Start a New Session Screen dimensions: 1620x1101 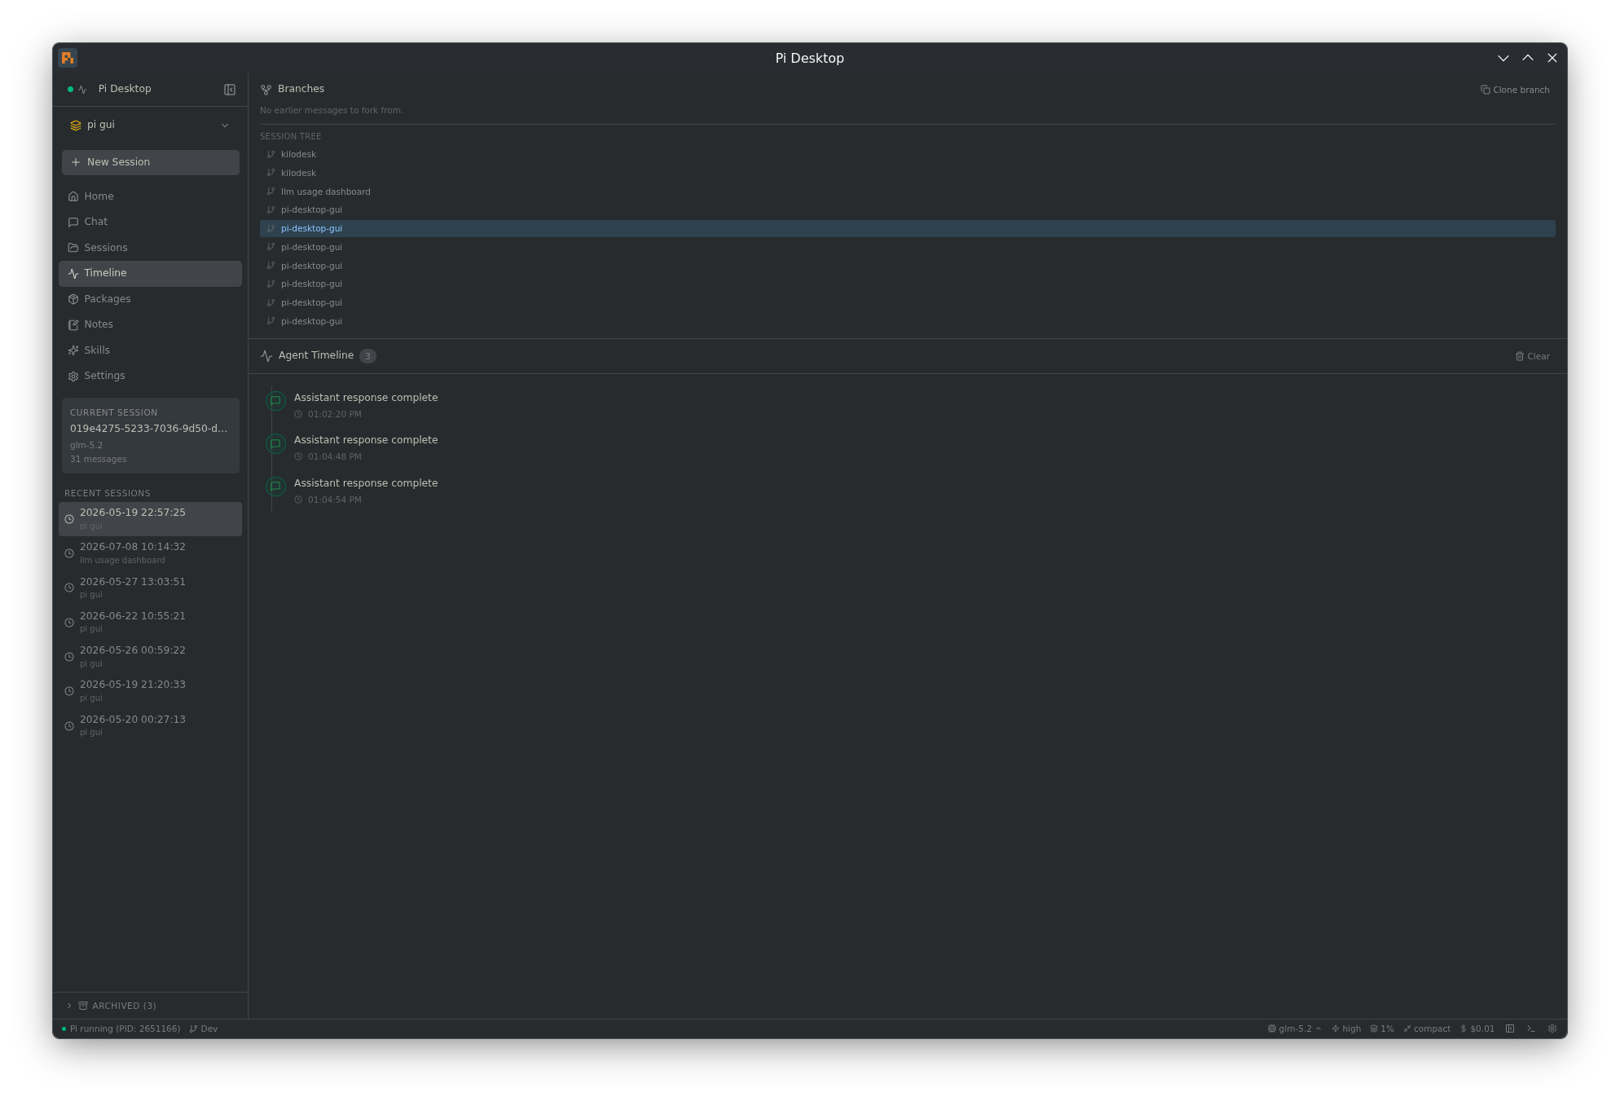point(150,162)
